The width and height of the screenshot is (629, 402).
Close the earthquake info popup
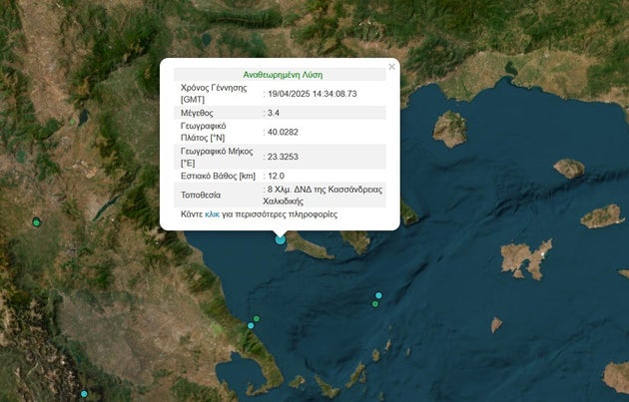(391, 67)
